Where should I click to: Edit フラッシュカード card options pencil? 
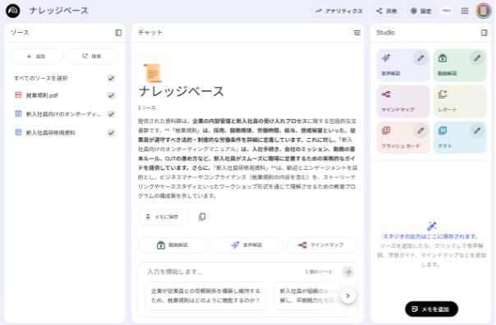420,130
